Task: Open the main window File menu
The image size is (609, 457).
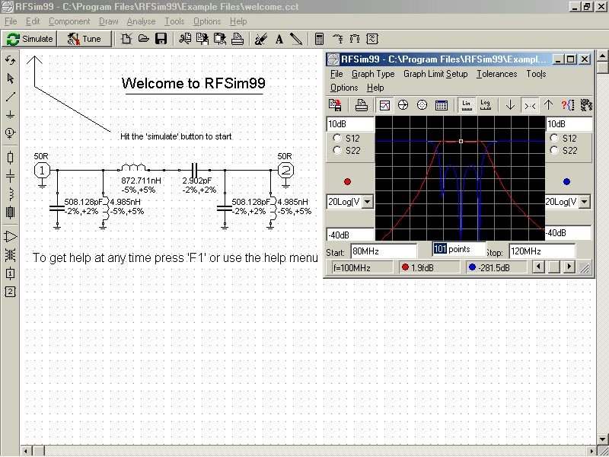Action: (x=11, y=21)
